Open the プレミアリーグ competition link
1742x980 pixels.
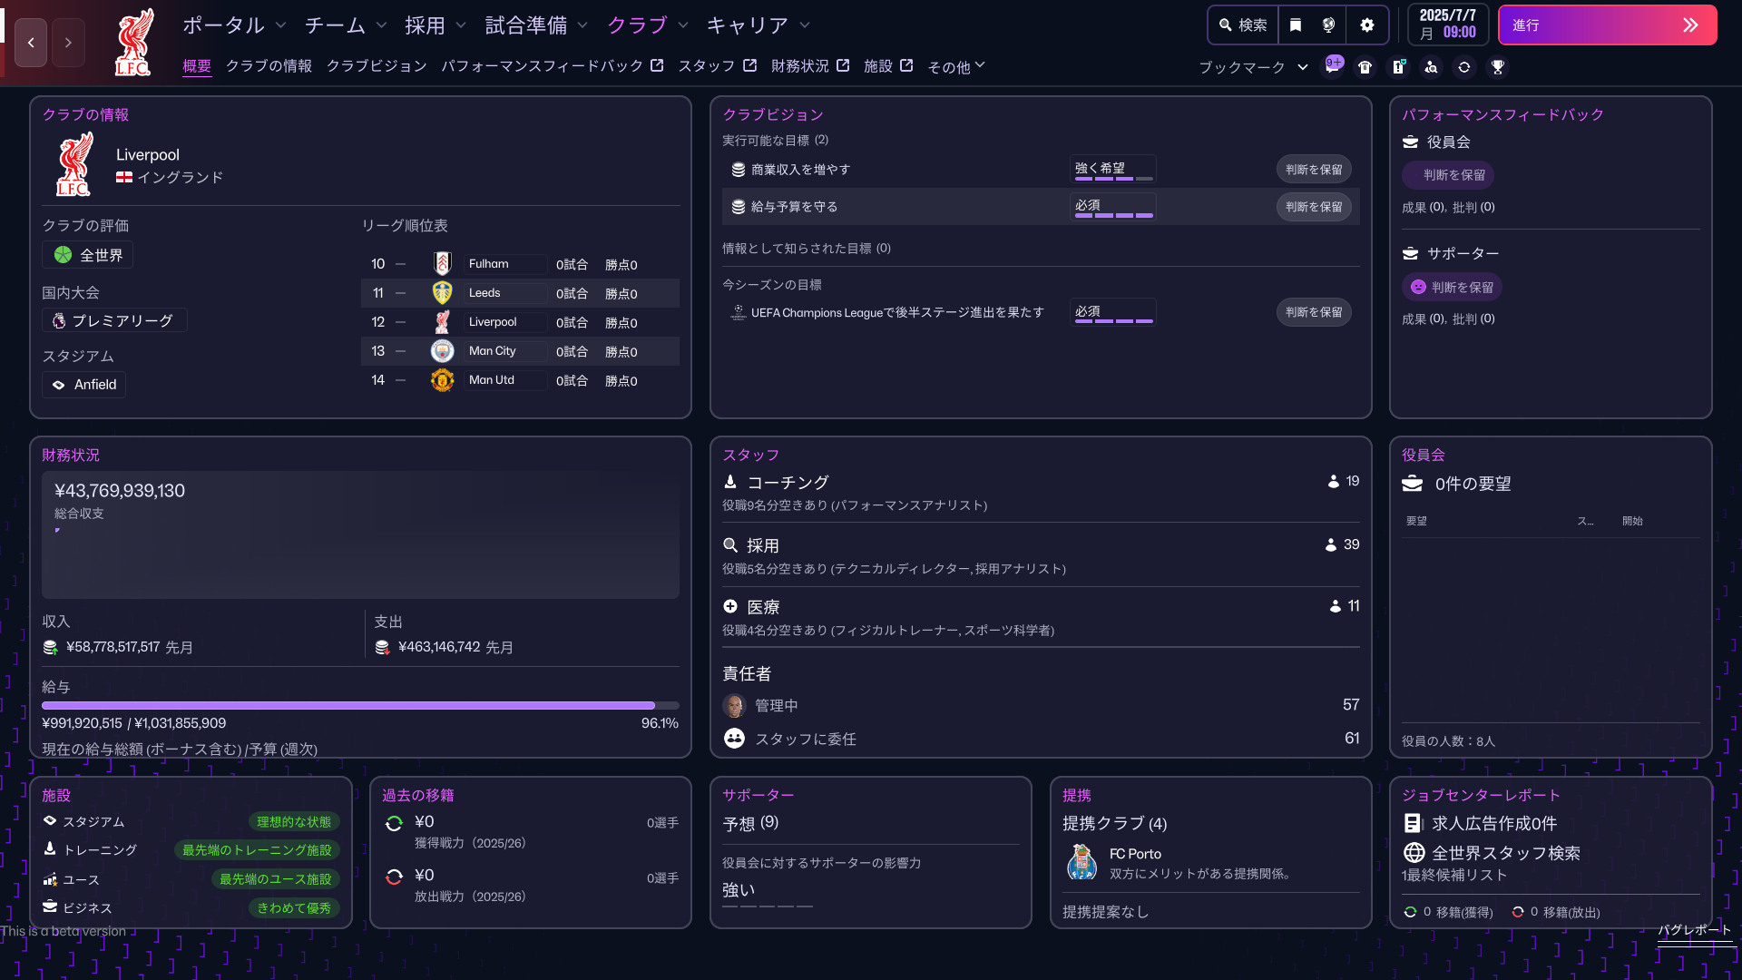coord(114,320)
